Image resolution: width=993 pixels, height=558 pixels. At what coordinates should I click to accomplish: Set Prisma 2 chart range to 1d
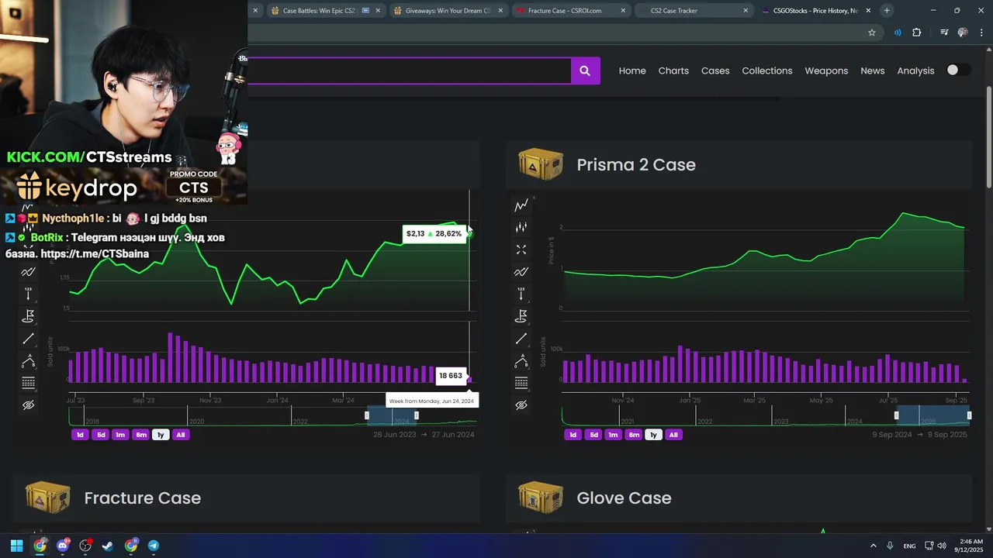[573, 435]
